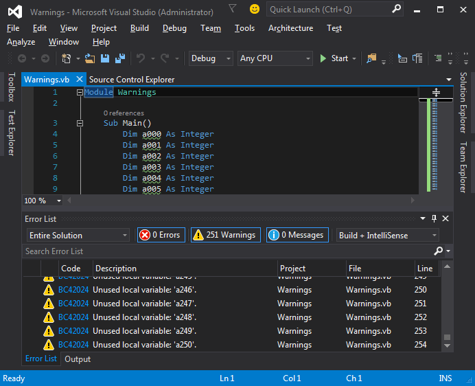Screen dimensions: 475x386
Task: Open the Any CPU platform dropdown
Action: 275,58
